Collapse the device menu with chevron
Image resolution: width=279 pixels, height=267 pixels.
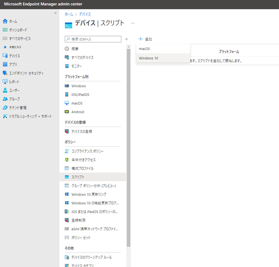click(127, 39)
